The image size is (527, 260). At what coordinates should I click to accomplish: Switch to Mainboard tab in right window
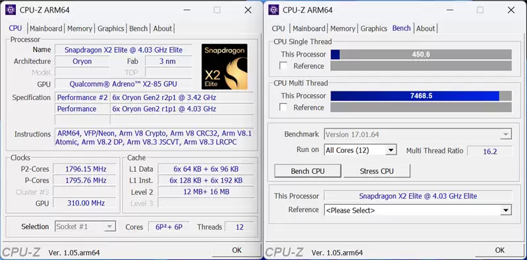(309, 28)
